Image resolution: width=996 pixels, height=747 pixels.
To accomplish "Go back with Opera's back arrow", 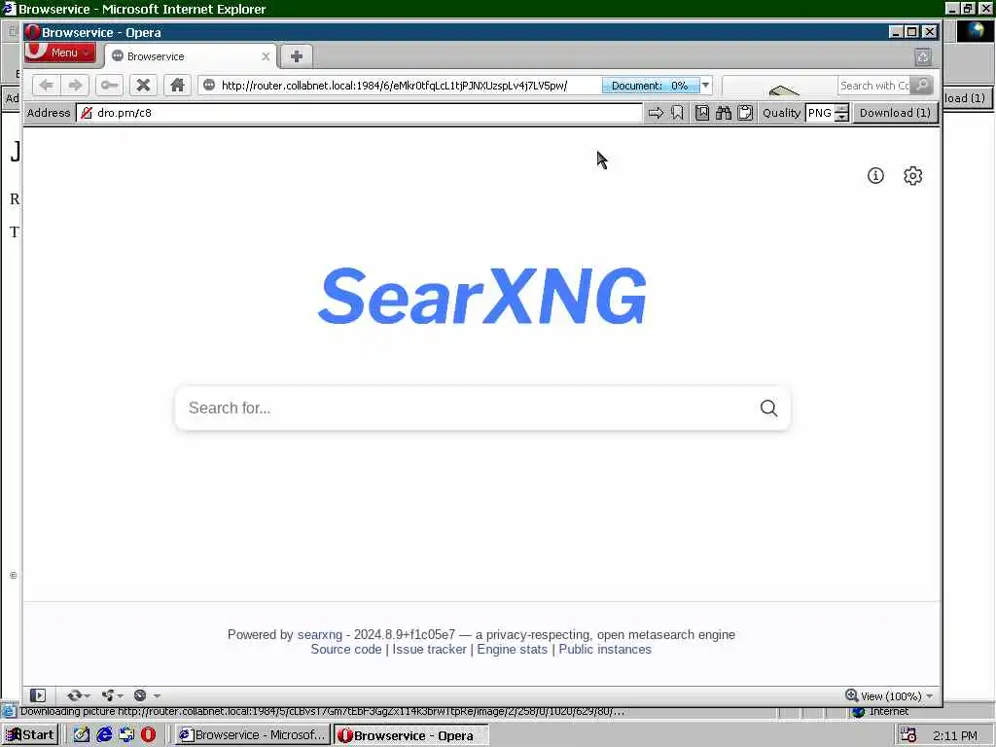I will [x=46, y=86].
